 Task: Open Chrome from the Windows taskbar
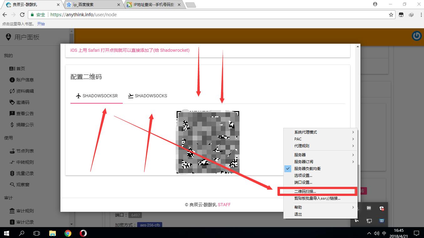pos(68,233)
